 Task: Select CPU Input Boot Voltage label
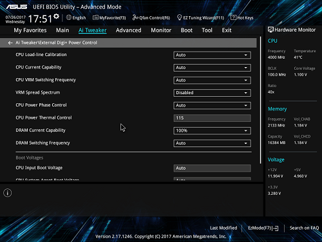tap(39, 168)
